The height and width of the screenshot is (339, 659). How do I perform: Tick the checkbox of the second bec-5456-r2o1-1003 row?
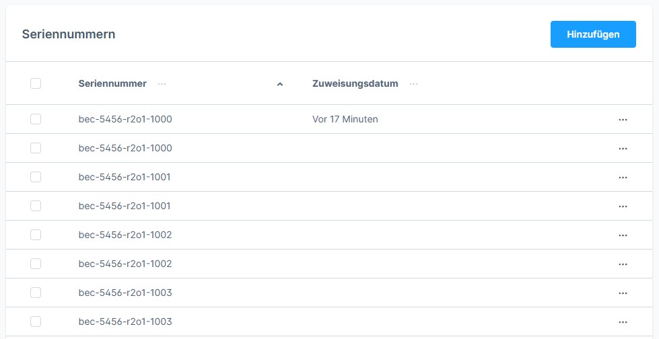point(36,322)
